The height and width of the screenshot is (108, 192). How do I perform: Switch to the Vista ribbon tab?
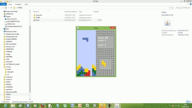click(x=26, y=4)
